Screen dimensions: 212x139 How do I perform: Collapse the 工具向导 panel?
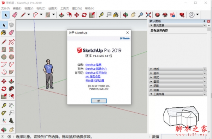tap(178, 94)
